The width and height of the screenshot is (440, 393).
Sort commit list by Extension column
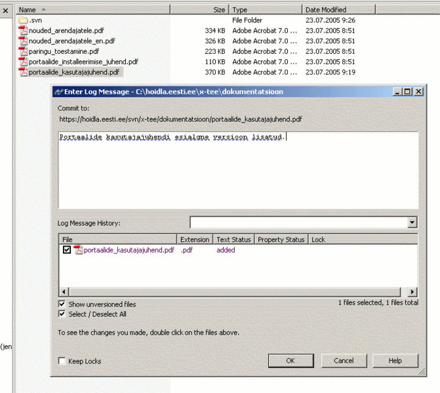195,239
